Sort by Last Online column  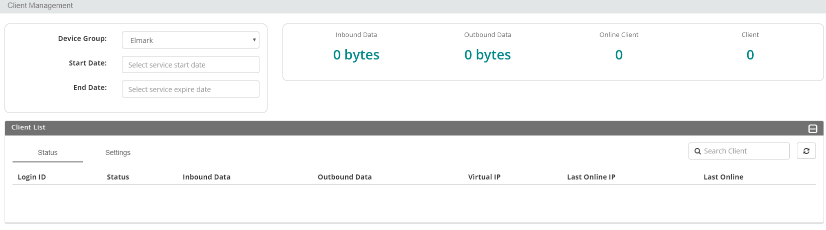pos(723,177)
